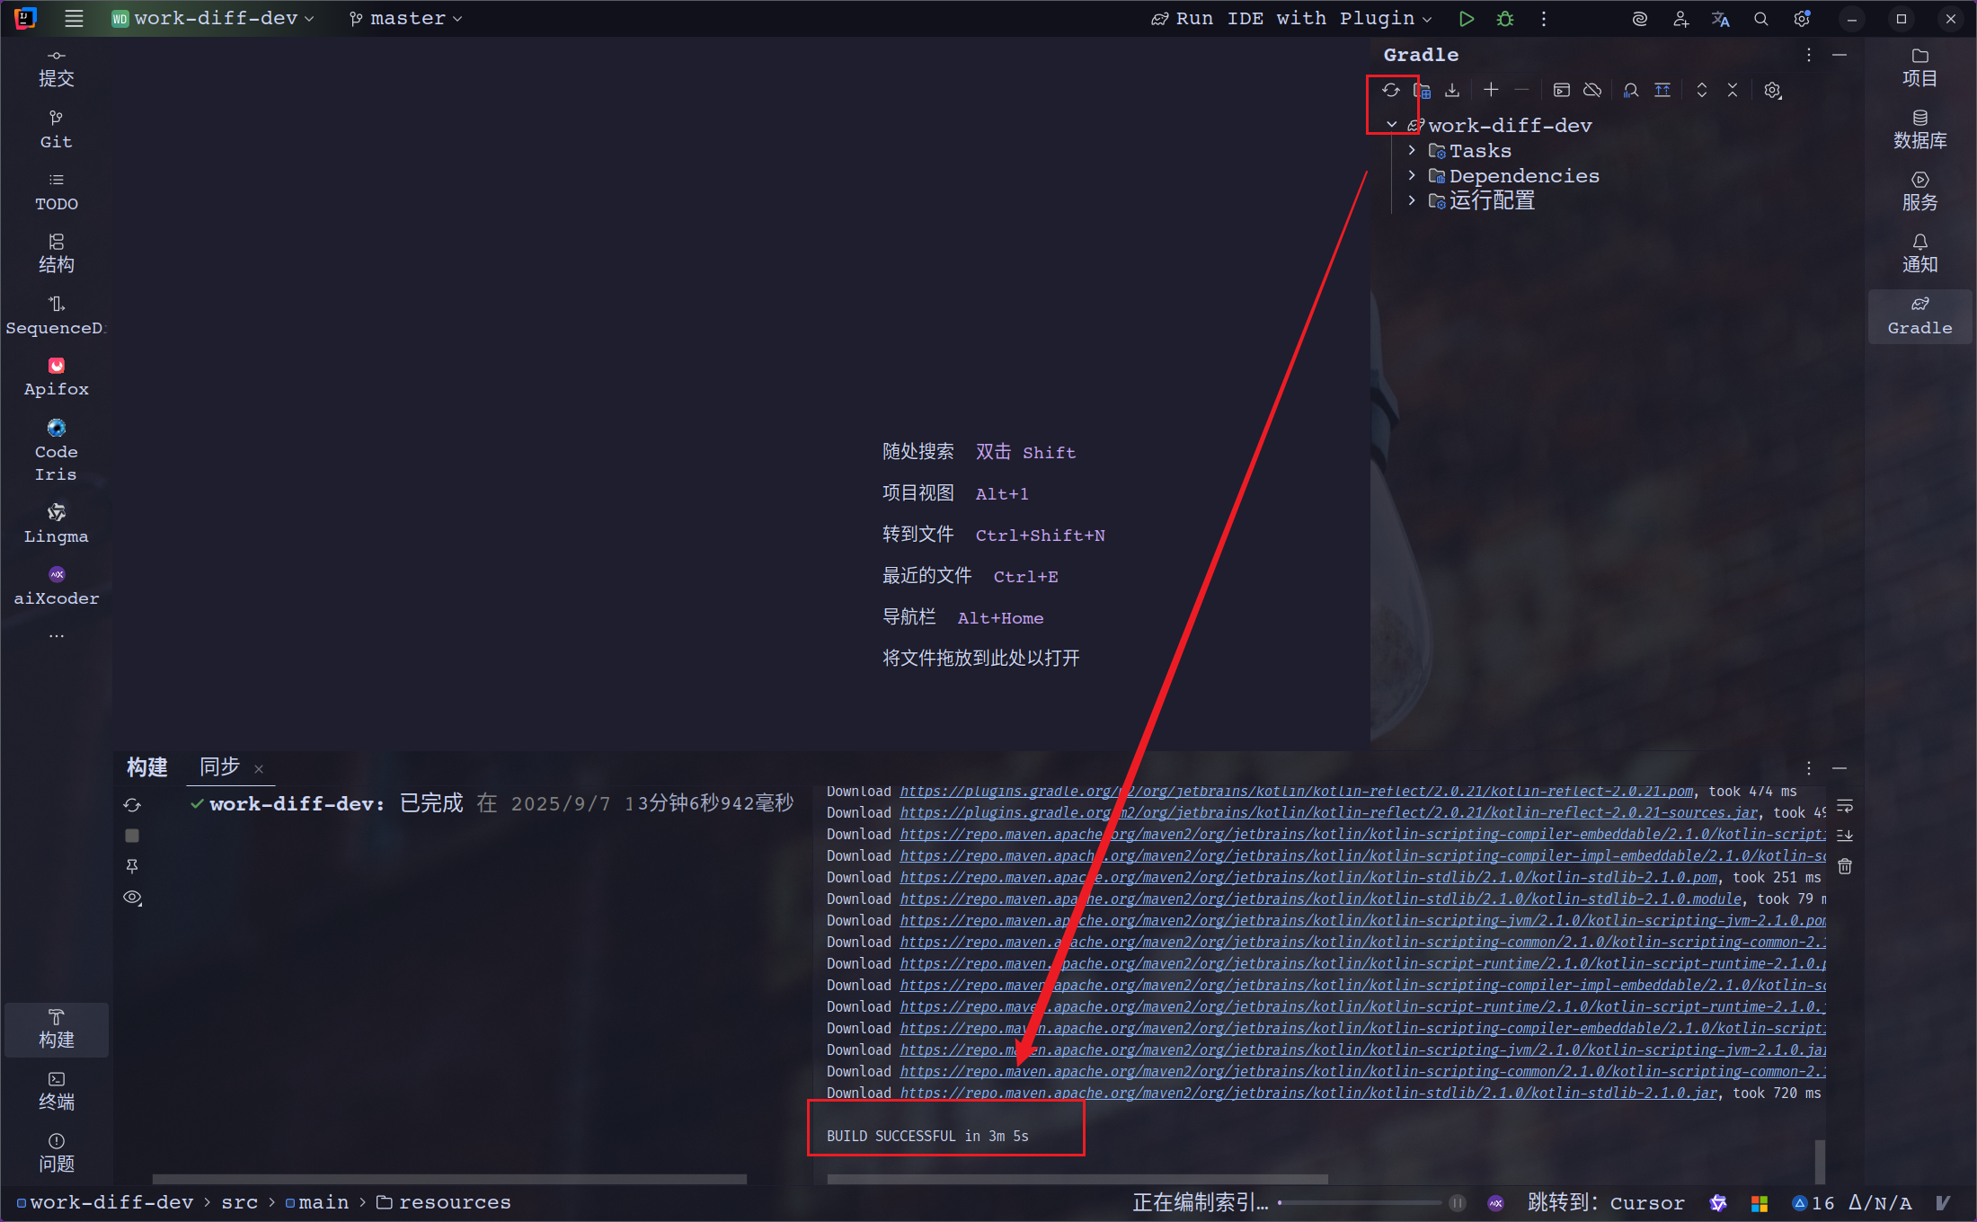
Task: Open the master branch dropdown
Action: 406,19
